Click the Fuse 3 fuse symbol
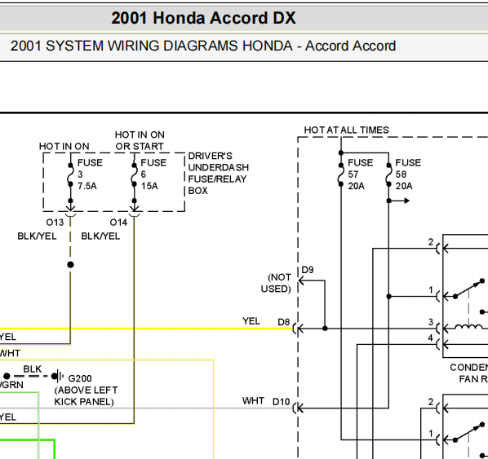Screen dimensions: 488x459 point(71,174)
